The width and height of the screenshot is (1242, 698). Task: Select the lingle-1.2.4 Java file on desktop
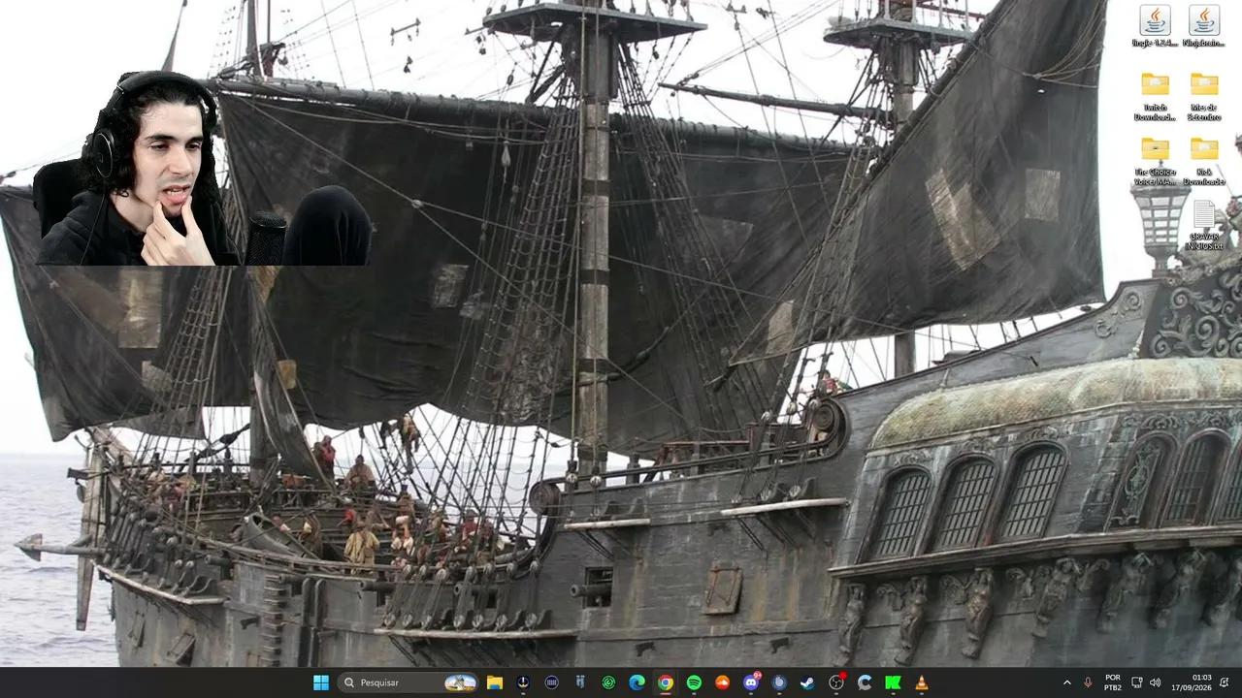point(1155,26)
